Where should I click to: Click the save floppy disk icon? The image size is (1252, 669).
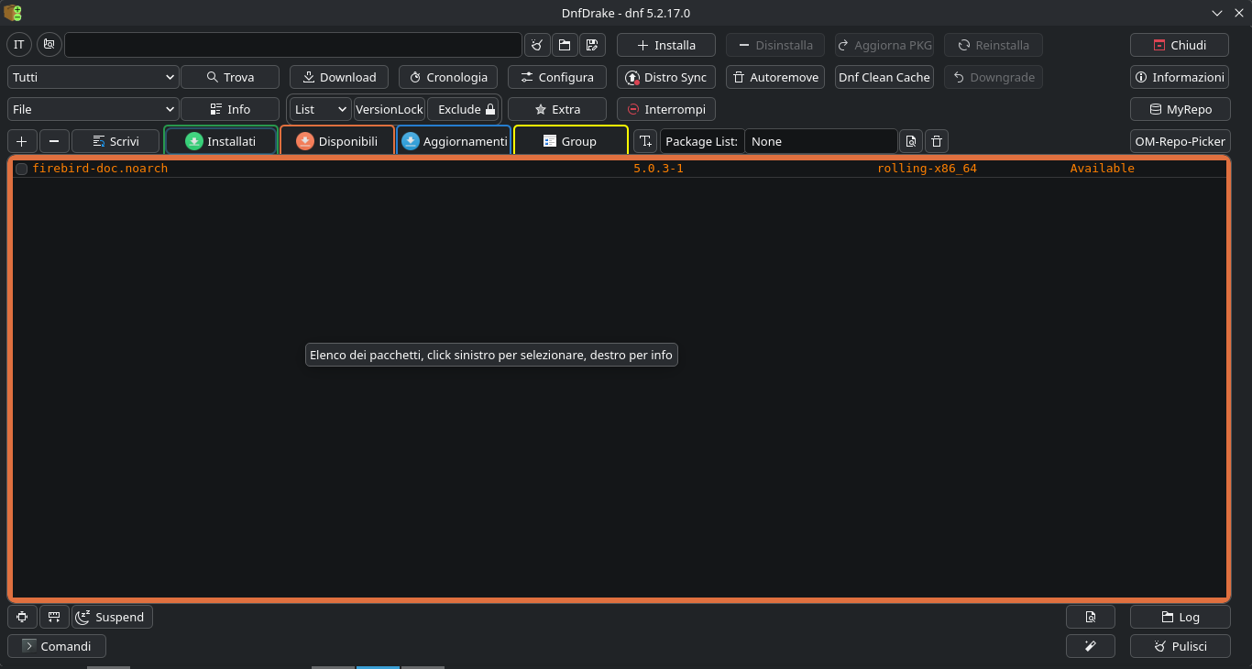[x=592, y=45]
